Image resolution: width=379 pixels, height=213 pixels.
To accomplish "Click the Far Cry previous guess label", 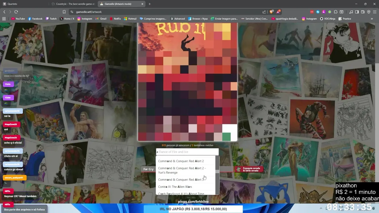I will [149, 169].
